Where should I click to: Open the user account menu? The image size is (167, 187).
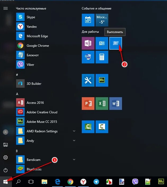pyautogui.click(x=6, y=132)
